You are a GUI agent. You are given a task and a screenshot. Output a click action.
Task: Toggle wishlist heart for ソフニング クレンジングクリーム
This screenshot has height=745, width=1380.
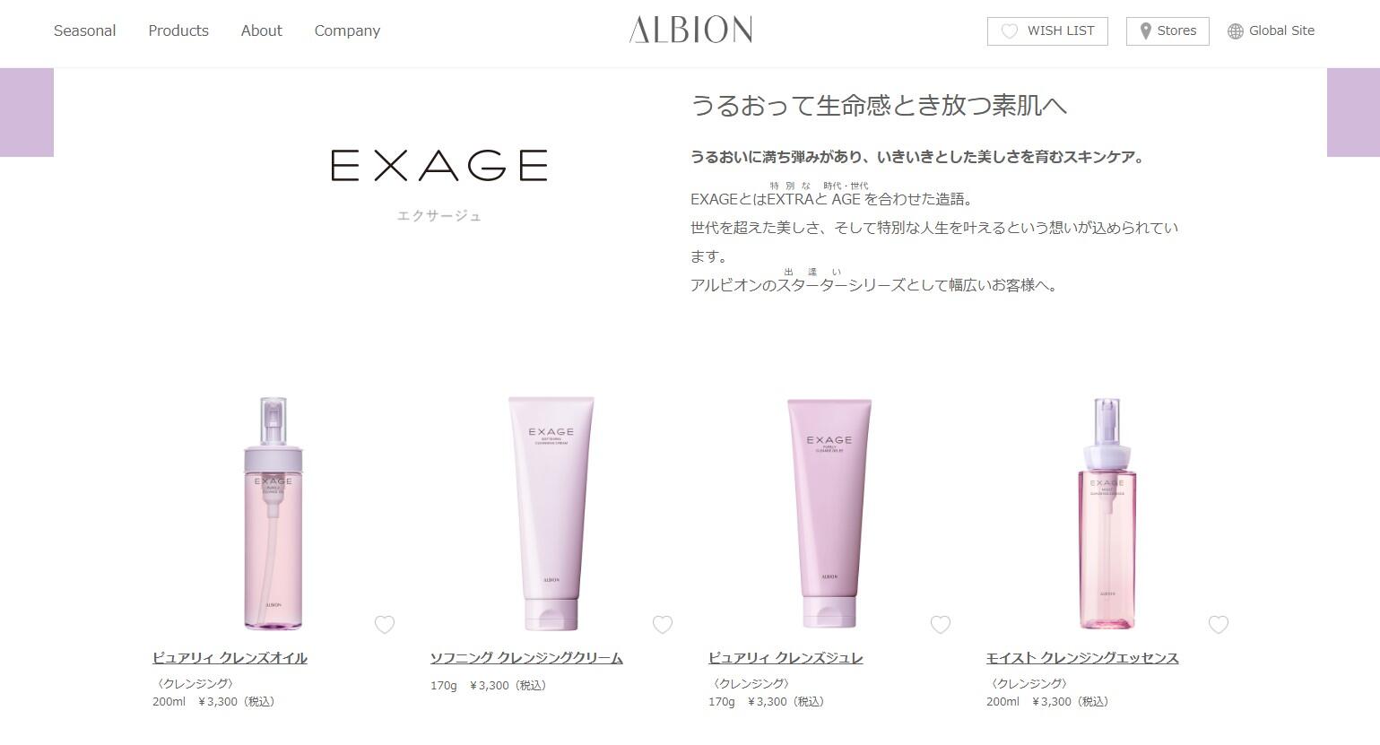[663, 625]
